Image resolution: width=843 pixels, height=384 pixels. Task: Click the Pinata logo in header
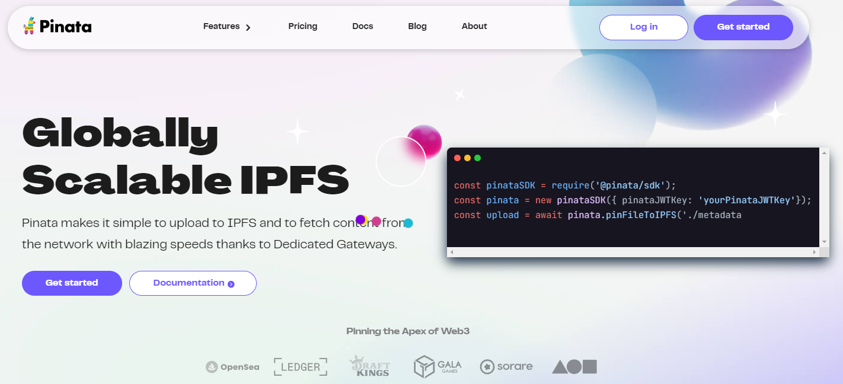click(x=57, y=26)
